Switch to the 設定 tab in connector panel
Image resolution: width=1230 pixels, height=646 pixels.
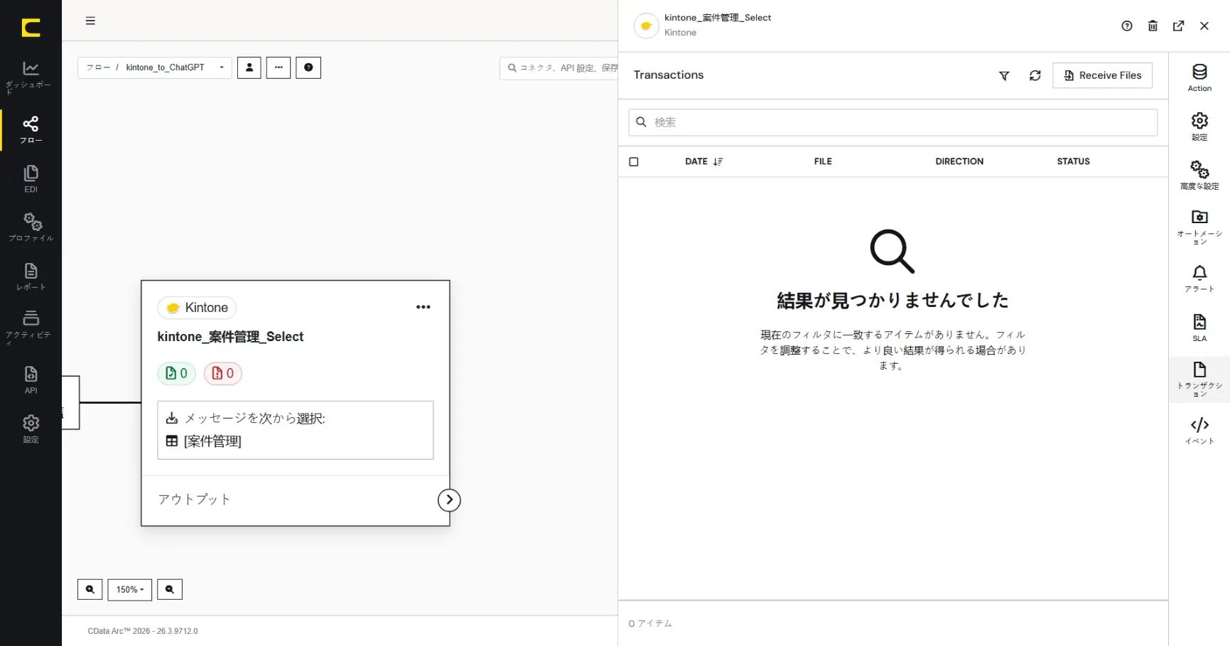pyautogui.click(x=1199, y=126)
